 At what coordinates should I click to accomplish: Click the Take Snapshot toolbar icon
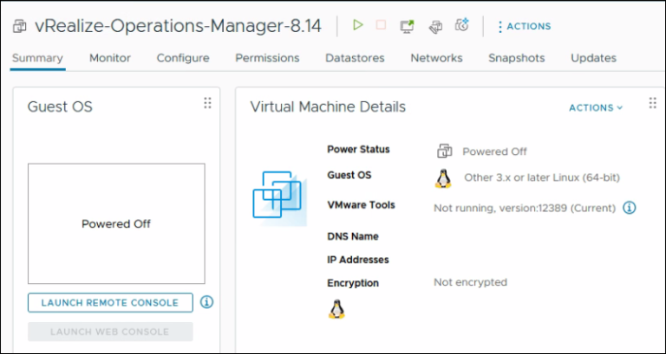click(x=462, y=25)
